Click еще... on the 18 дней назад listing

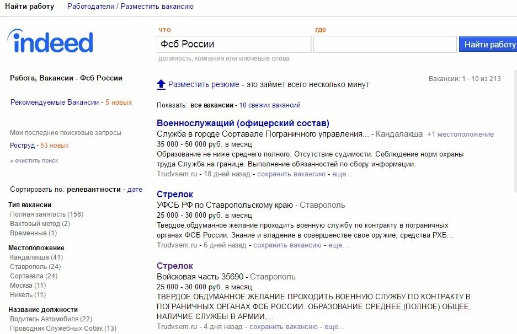click(x=342, y=174)
